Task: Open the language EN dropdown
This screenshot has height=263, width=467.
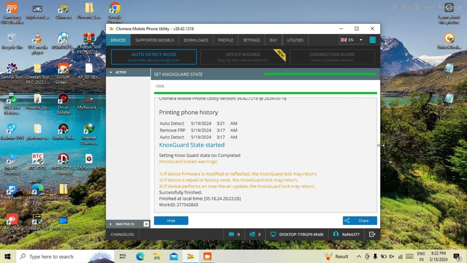Action: pos(351,40)
